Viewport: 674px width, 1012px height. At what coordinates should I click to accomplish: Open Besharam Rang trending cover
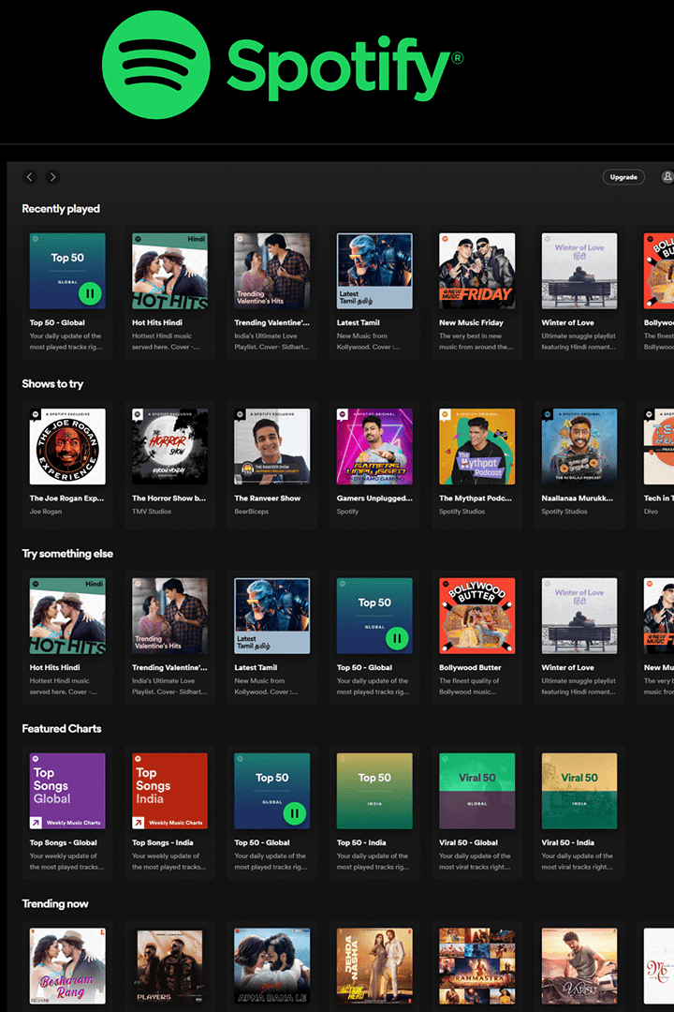(67, 965)
